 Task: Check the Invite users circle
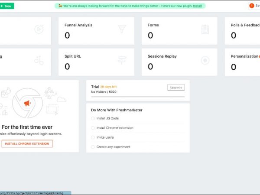point(93,137)
